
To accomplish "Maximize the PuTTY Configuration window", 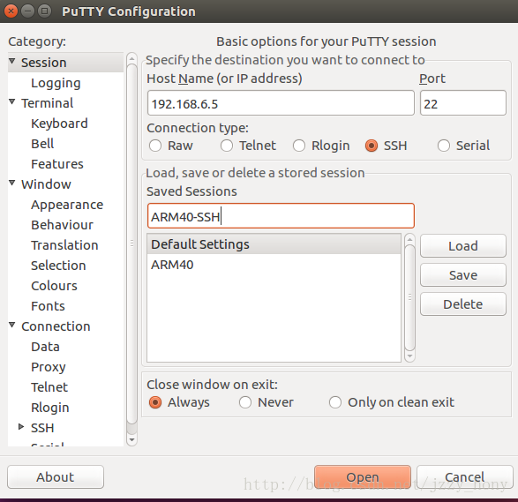I will (x=45, y=11).
